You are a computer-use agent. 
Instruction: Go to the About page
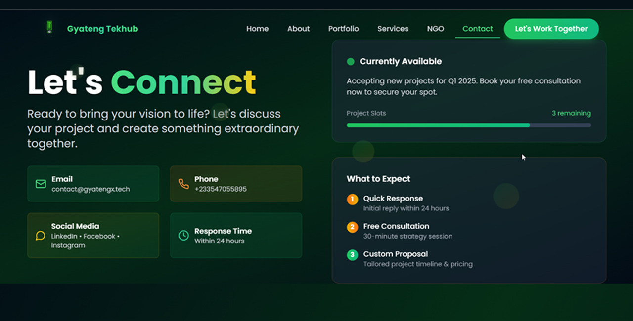(298, 29)
